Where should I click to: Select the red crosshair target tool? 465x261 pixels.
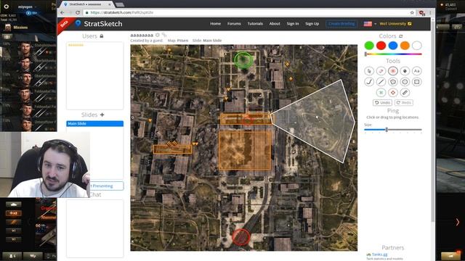click(x=393, y=93)
